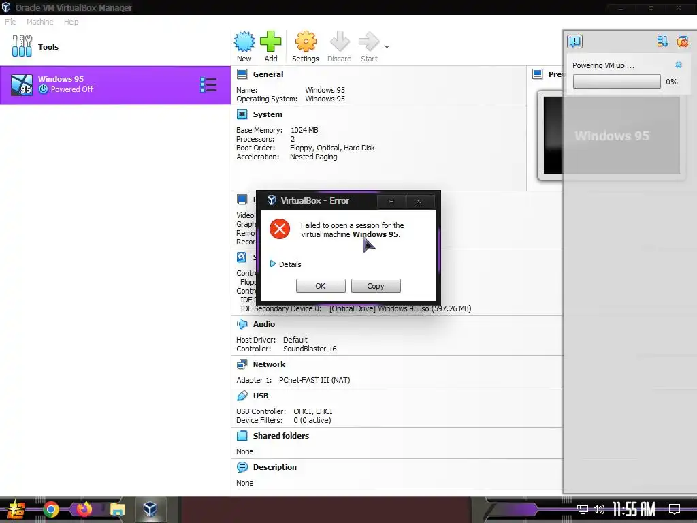Open Settings gear in the toolbar
The image size is (697, 523).
pos(306,42)
